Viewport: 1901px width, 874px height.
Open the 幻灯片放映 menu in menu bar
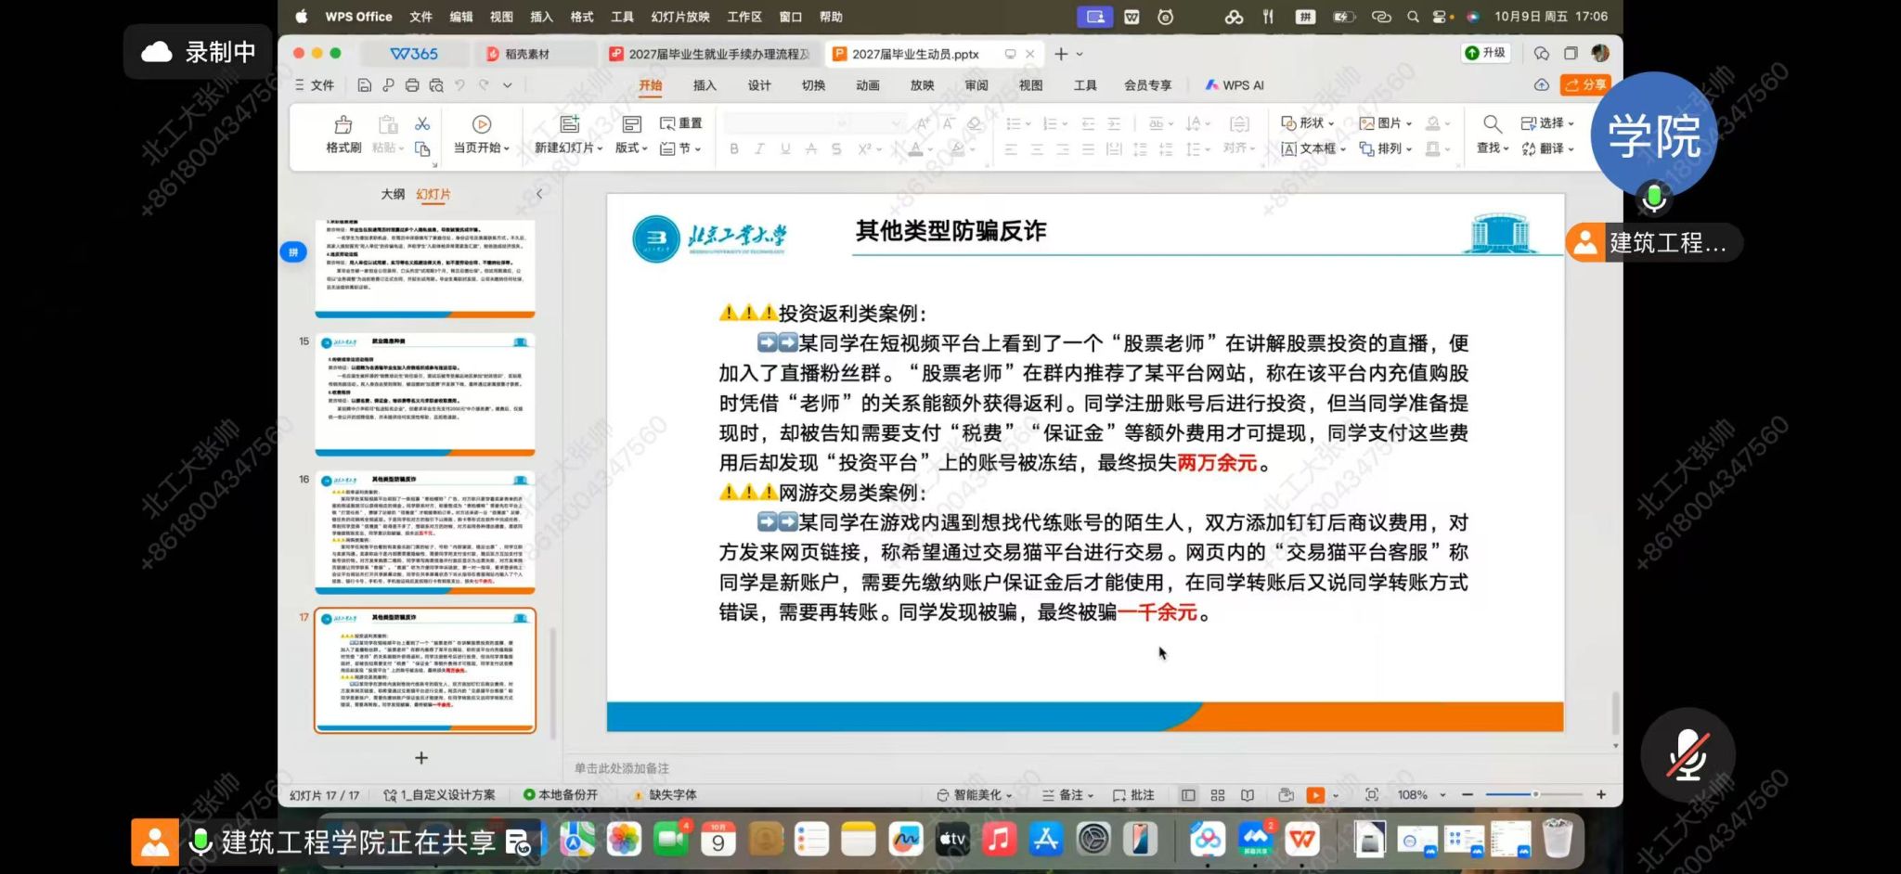(680, 17)
